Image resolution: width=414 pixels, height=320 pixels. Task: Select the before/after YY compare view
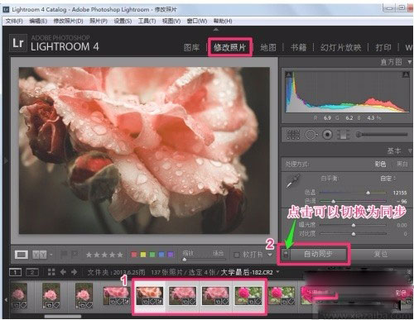tap(39, 255)
